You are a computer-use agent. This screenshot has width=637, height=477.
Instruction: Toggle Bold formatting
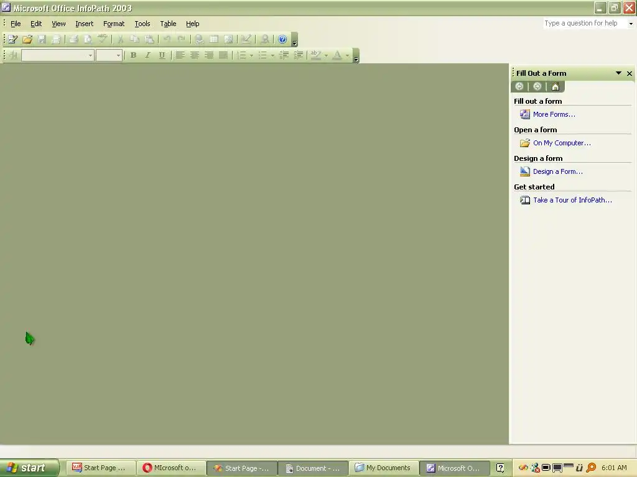[133, 55]
